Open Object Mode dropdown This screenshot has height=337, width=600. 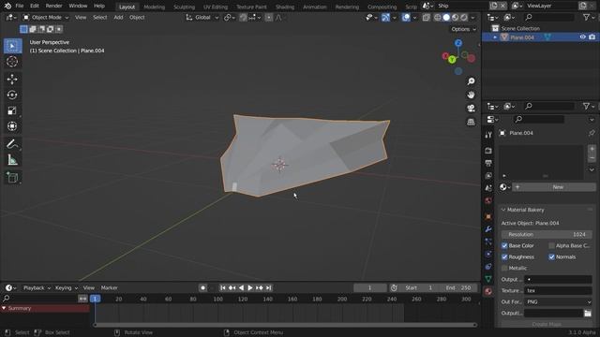46,18
